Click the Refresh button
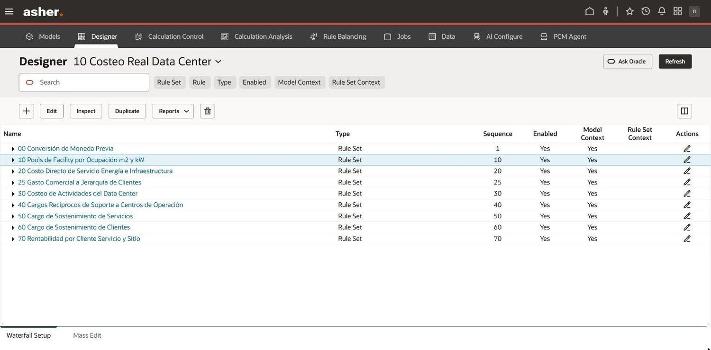The width and height of the screenshot is (711, 350). pyautogui.click(x=675, y=62)
